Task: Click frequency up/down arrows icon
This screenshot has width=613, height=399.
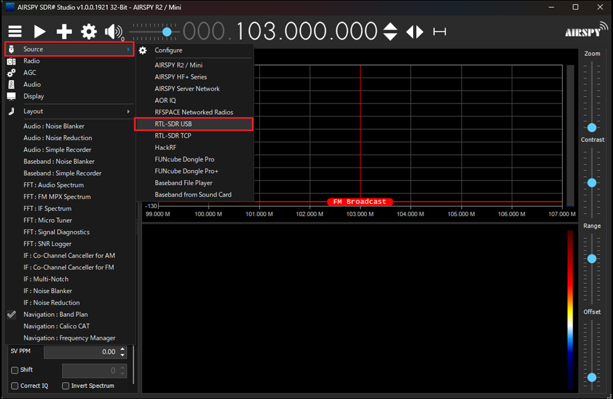Action: (390, 32)
